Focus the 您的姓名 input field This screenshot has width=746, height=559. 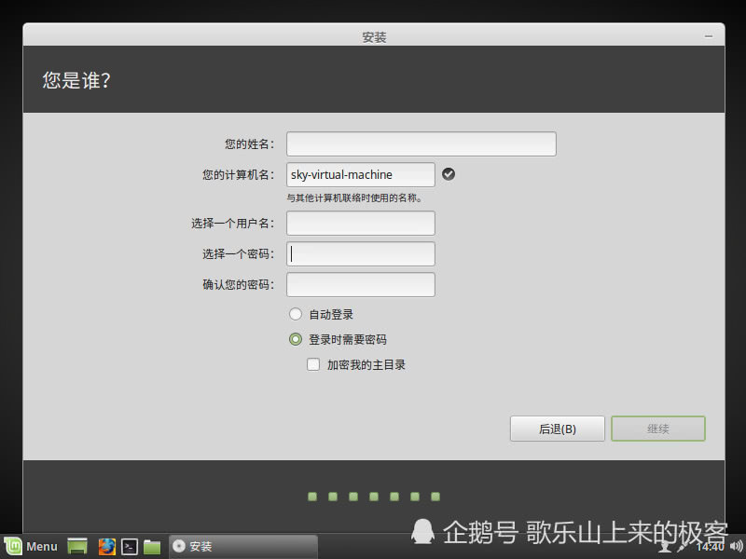click(421, 144)
